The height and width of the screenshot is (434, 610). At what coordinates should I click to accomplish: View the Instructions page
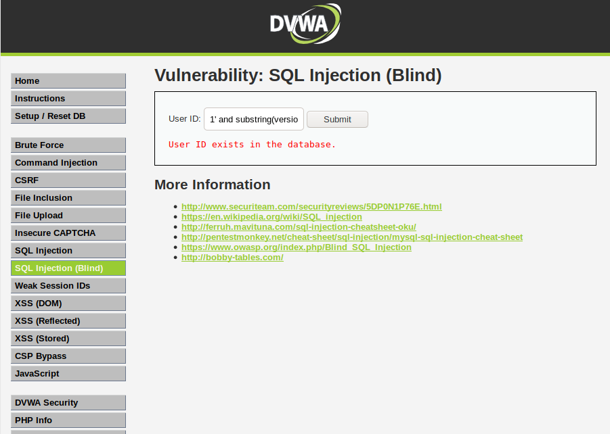(x=68, y=98)
